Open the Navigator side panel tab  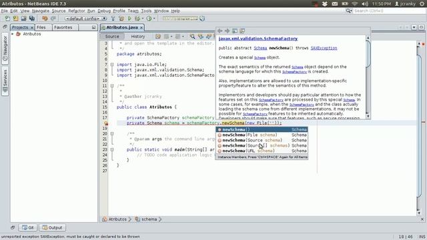point(5,49)
